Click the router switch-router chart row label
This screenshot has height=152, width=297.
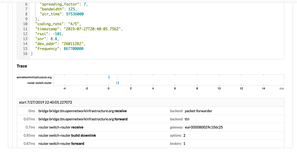point(40,83)
